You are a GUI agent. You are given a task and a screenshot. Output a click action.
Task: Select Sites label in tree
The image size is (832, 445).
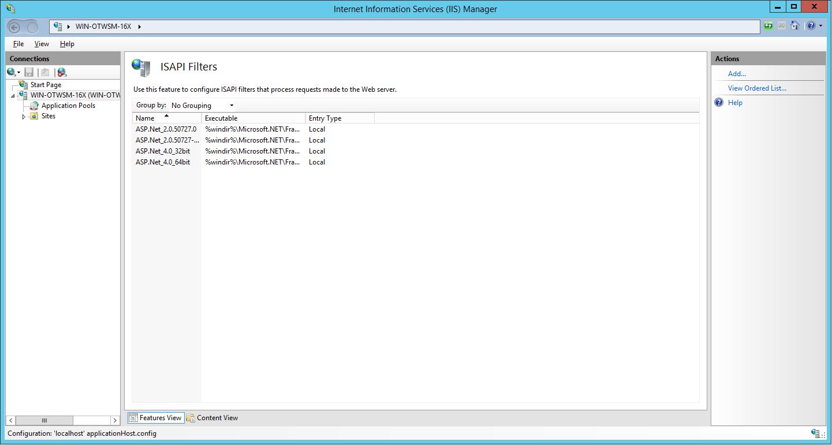(x=48, y=116)
